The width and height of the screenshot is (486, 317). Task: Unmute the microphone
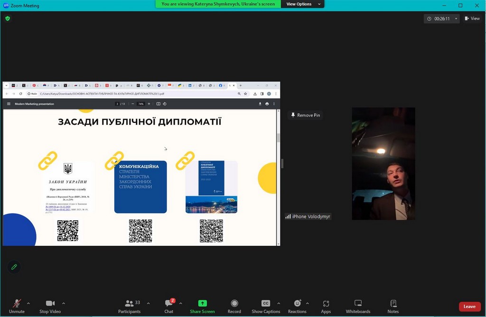point(17,306)
